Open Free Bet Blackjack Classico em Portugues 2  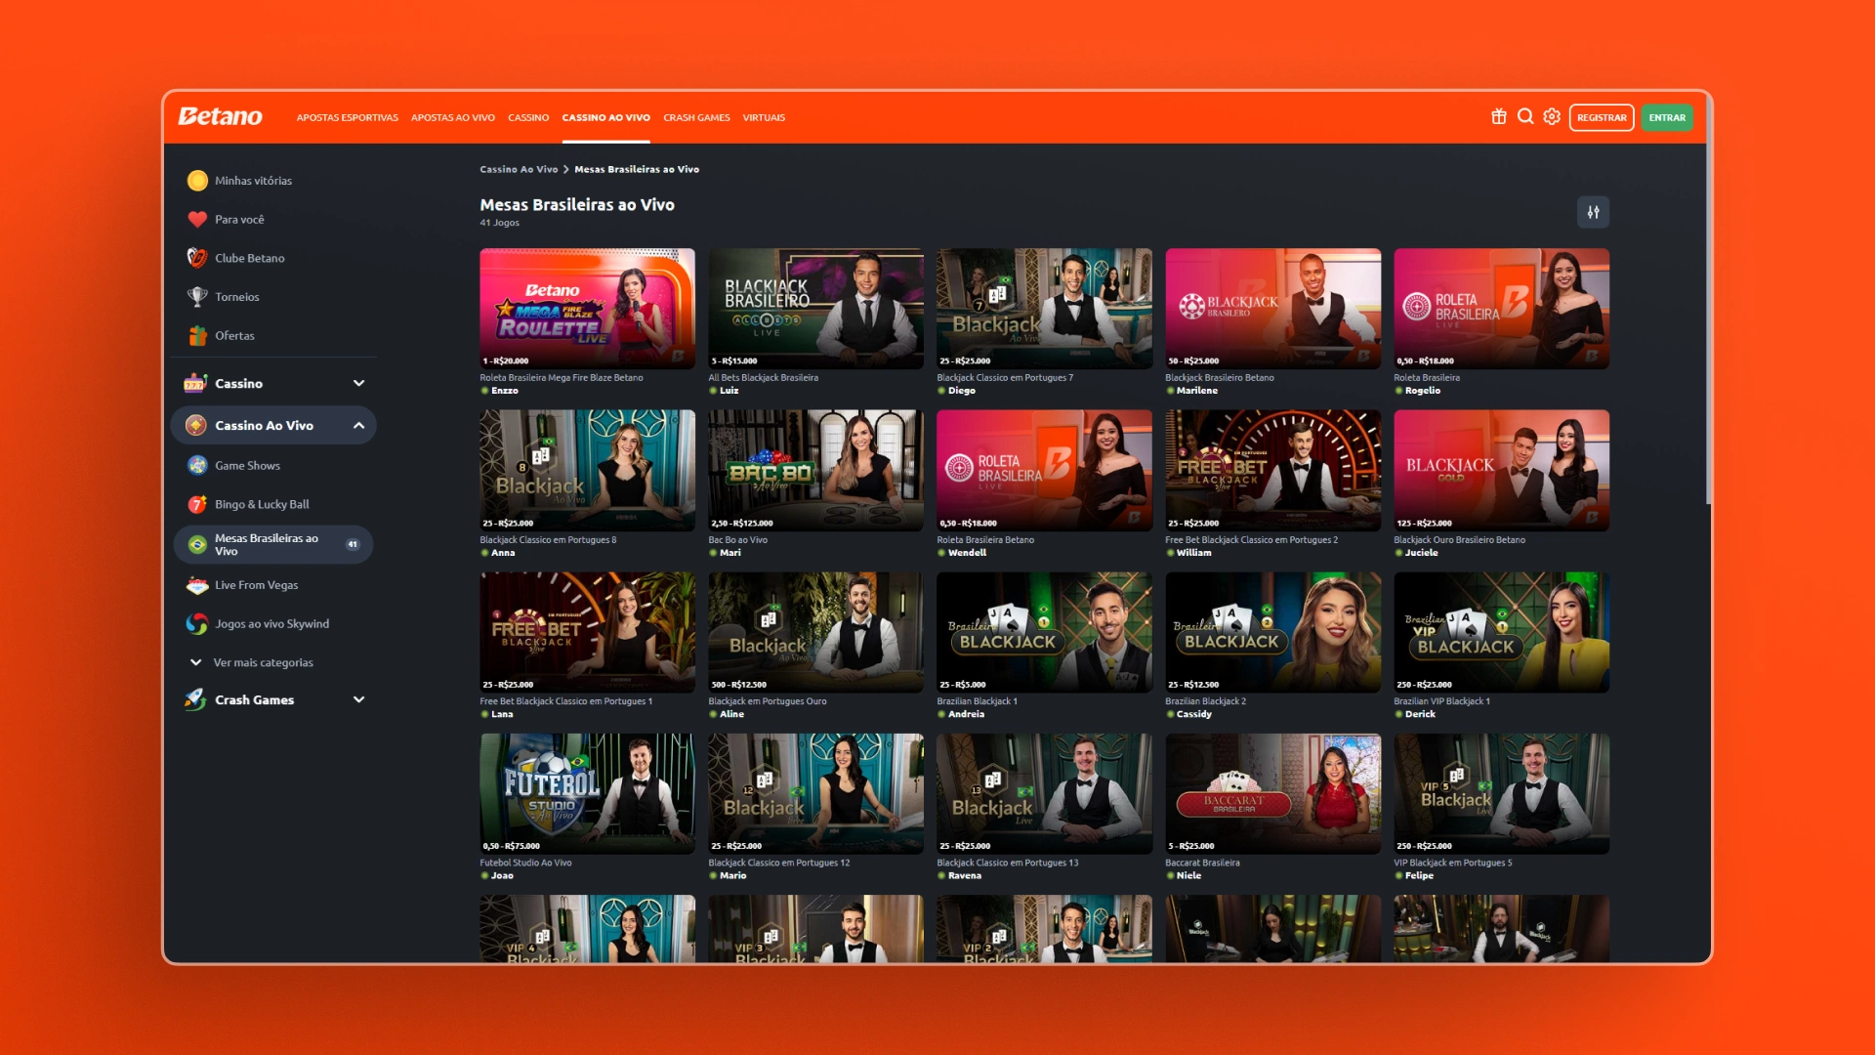[1272, 471]
